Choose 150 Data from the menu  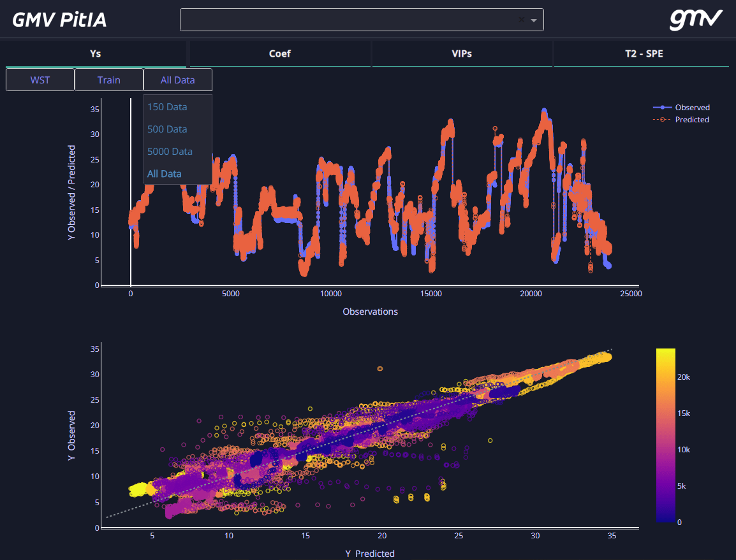[167, 107]
